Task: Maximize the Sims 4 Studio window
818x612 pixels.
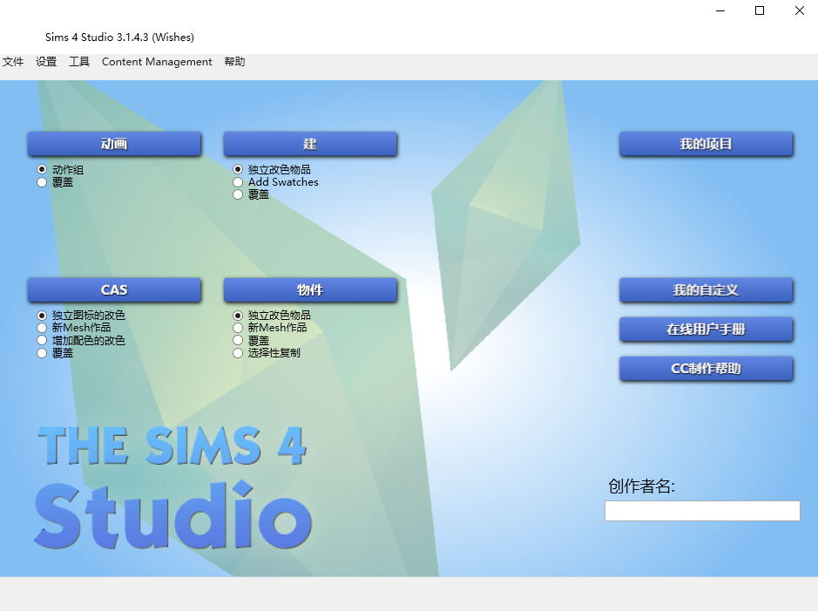Action: pos(760,10)
